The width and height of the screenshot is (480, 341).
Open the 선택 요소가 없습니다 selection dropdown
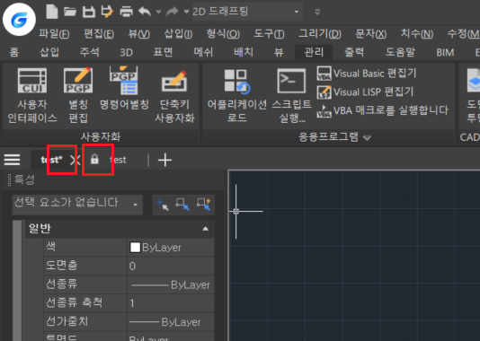(x=77, y=204)
